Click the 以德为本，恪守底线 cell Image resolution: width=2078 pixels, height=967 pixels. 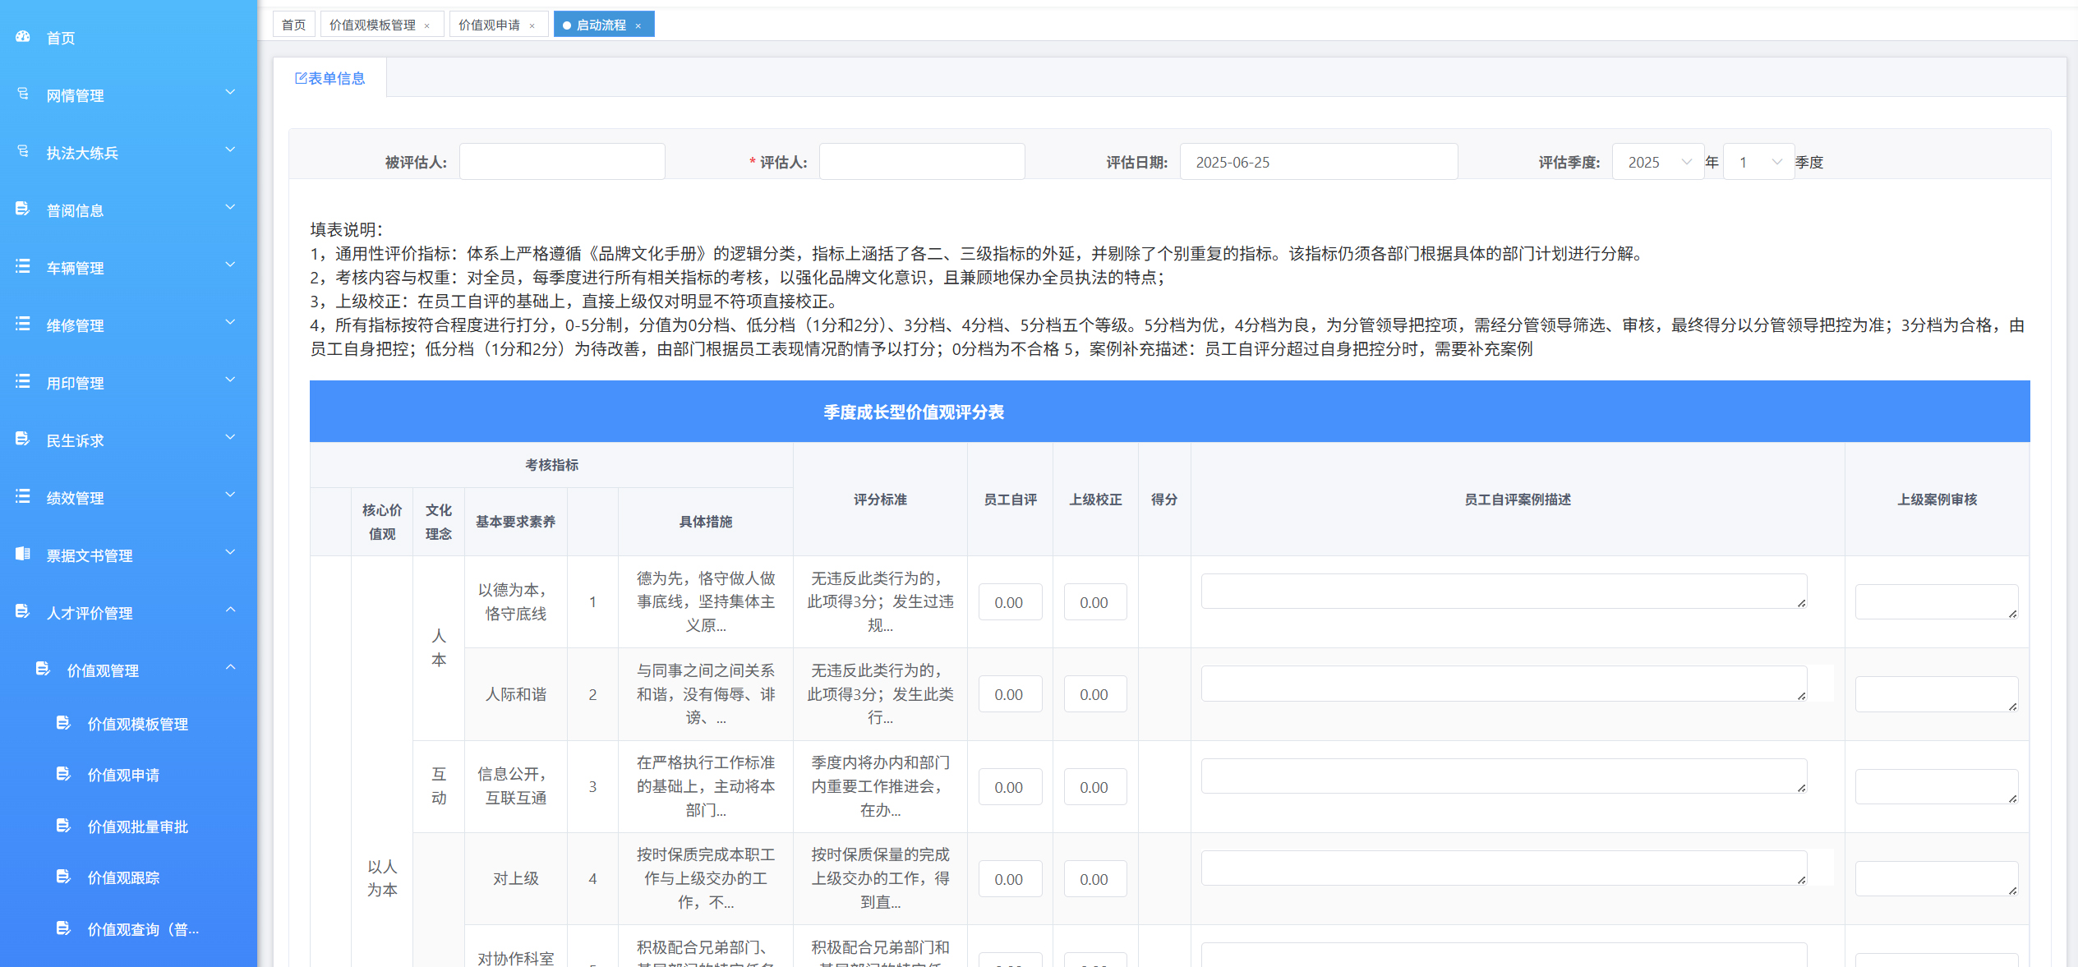(516, 601)
